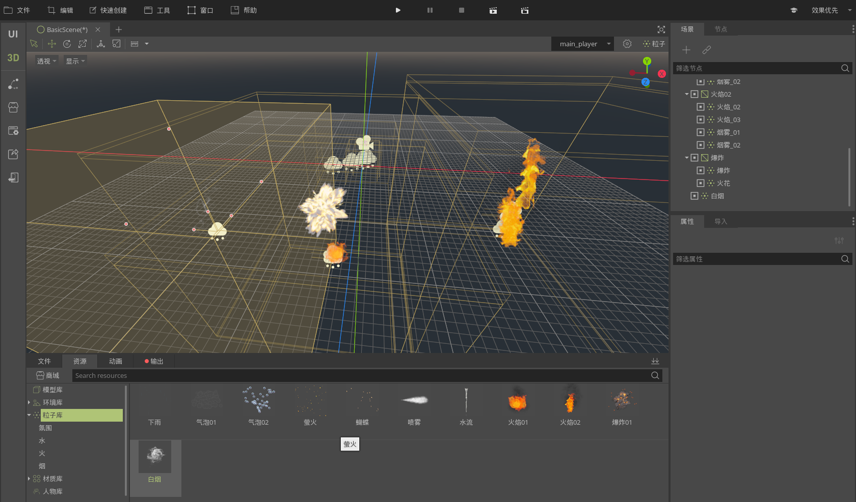Open the 文件 menu
The width and height of the screenshot is (856, 502).
coord(17,10)
